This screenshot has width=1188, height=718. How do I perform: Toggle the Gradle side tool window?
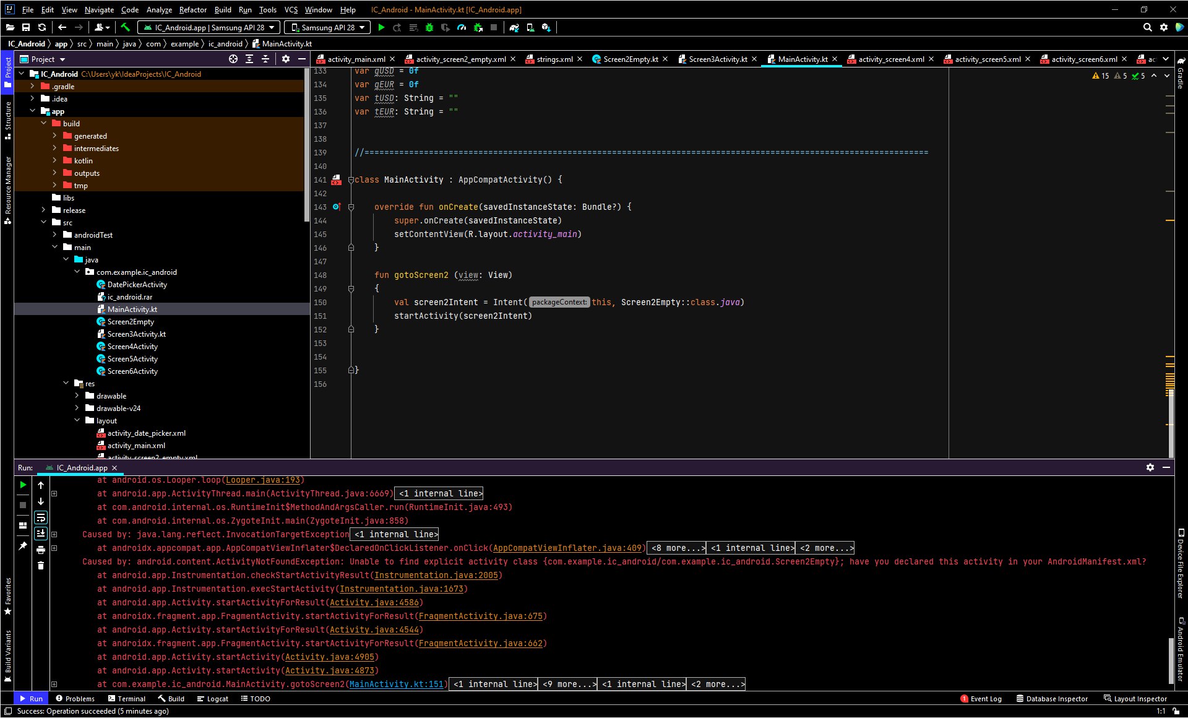point(1181,74)
